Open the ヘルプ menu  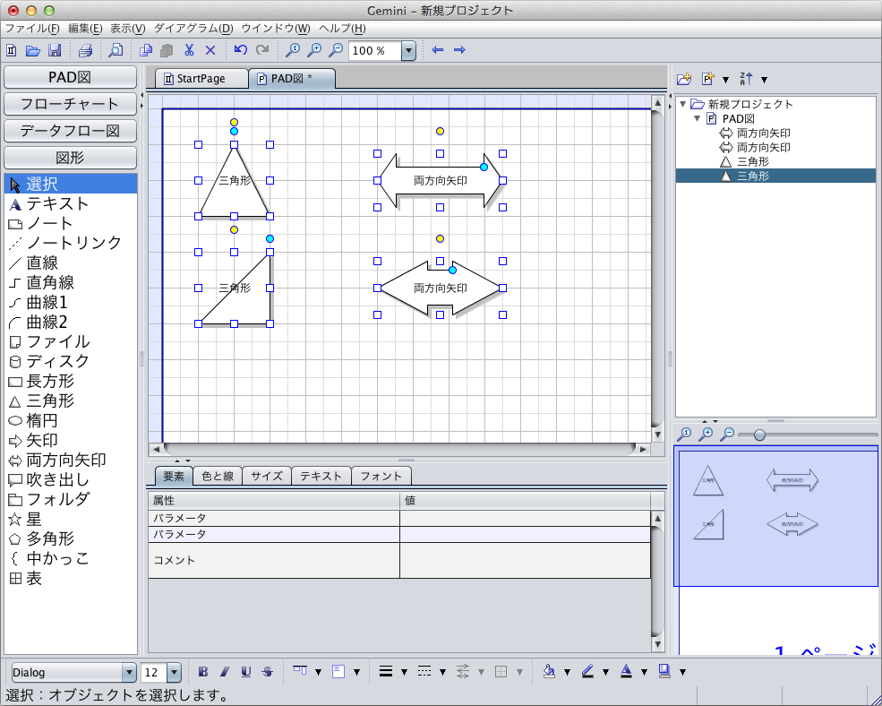342,29
